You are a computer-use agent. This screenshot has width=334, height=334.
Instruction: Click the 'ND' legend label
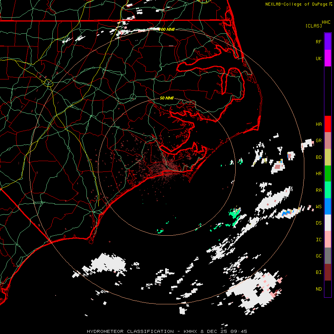point(318,289)
